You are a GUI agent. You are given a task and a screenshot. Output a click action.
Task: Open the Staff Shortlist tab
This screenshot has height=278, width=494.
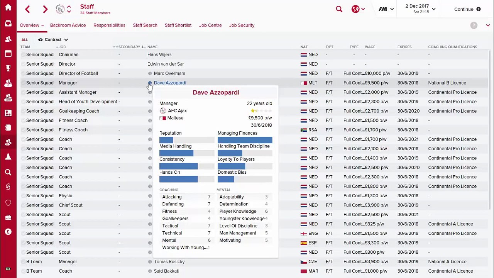(x=178, y=25)
